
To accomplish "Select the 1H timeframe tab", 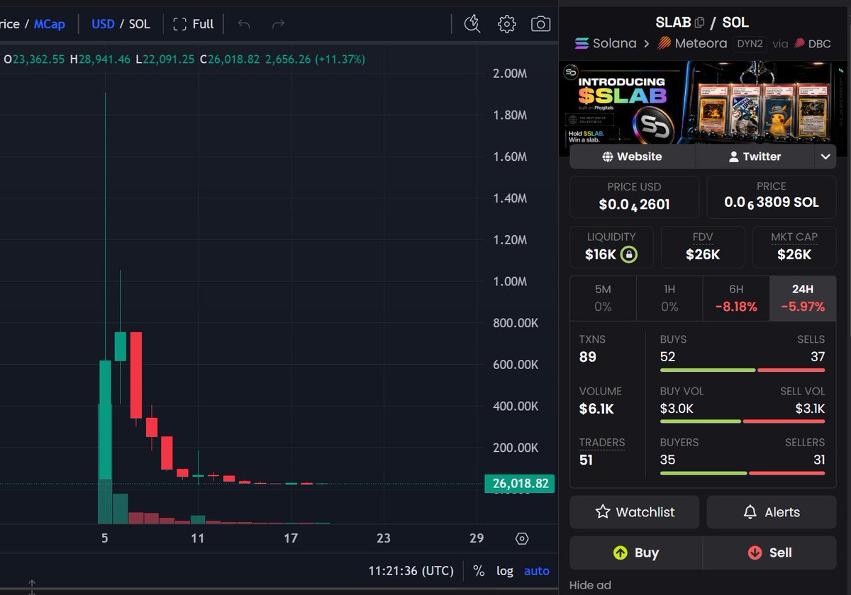I will click(x=669, y=298).
